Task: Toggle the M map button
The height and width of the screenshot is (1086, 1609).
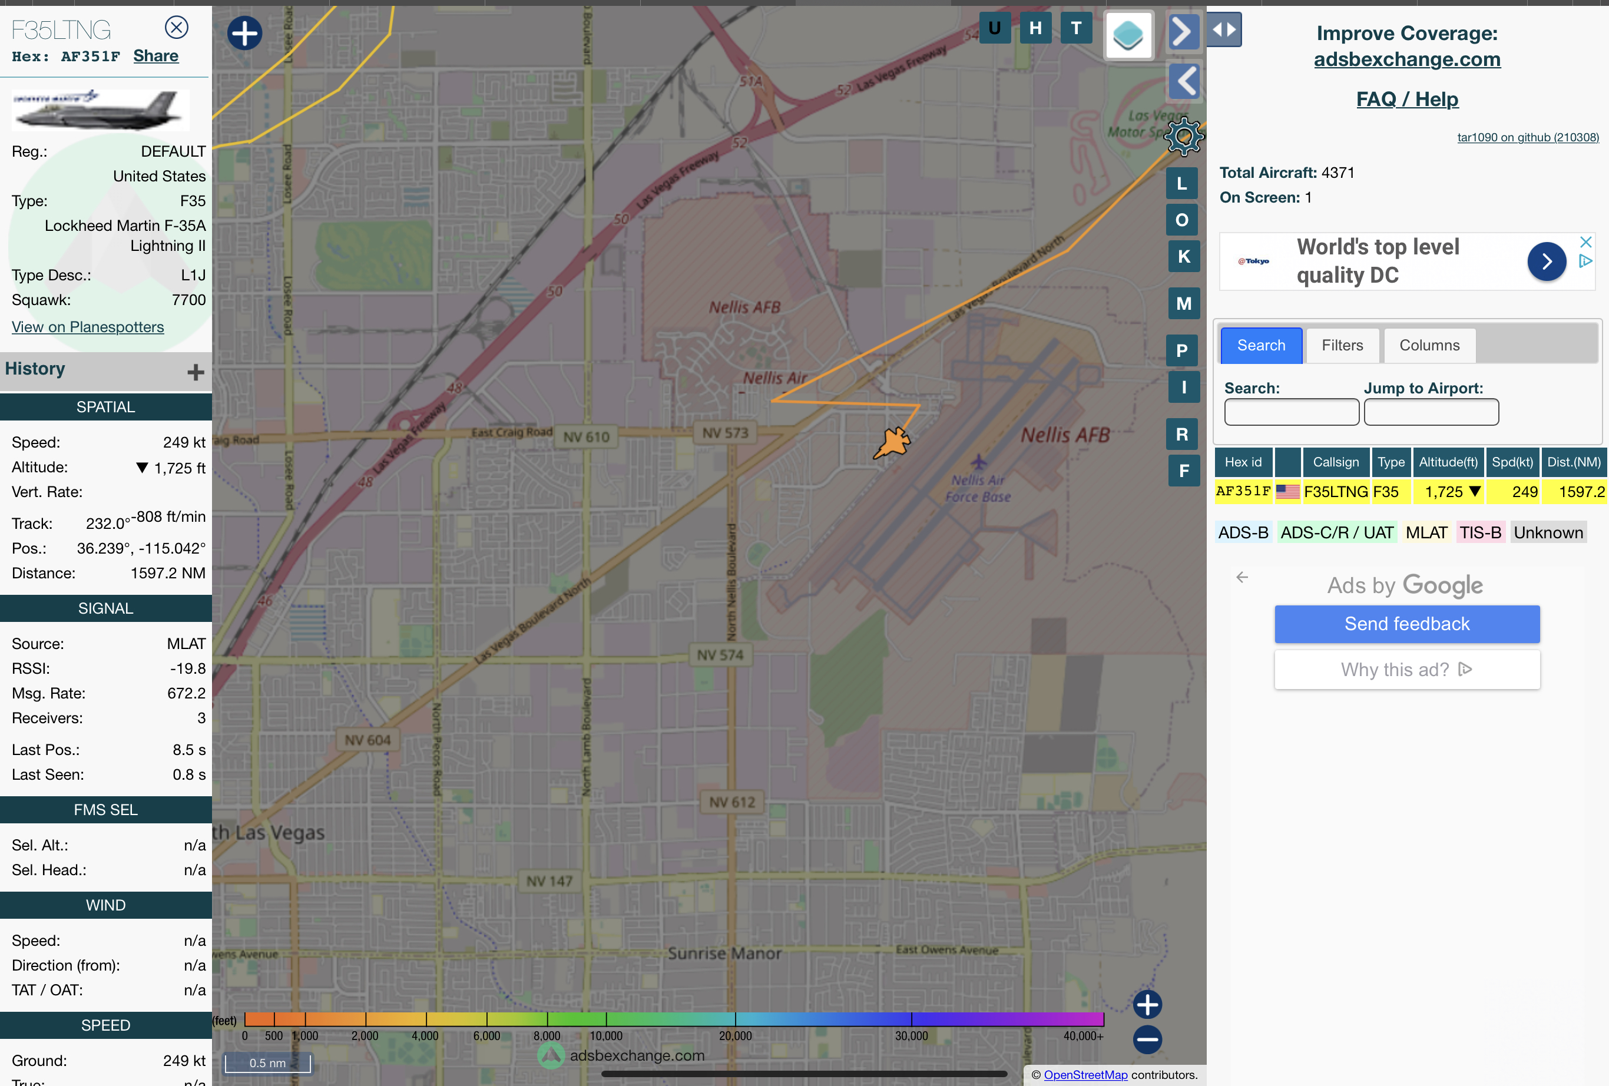Action: coord(1184,303)
